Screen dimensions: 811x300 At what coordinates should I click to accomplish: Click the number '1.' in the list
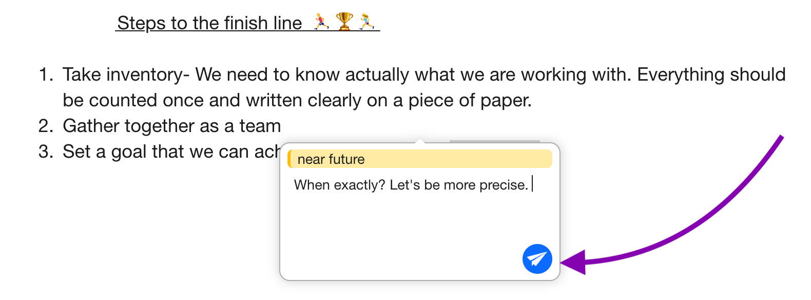[47, 74]
